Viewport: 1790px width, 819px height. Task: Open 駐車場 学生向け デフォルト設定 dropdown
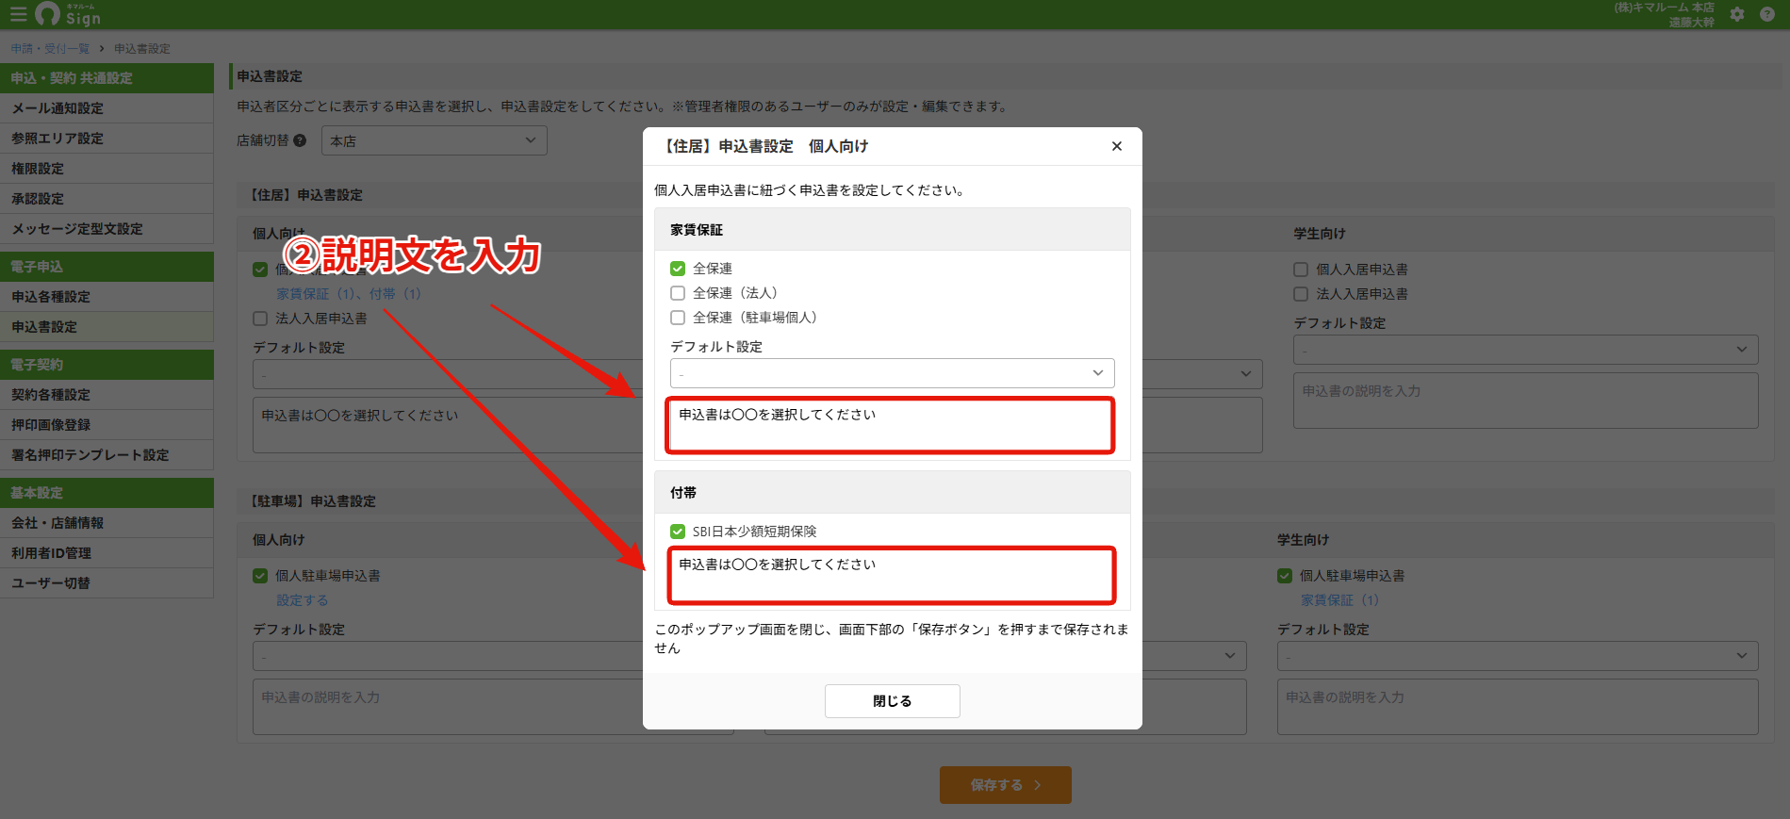coord(1518,656)
